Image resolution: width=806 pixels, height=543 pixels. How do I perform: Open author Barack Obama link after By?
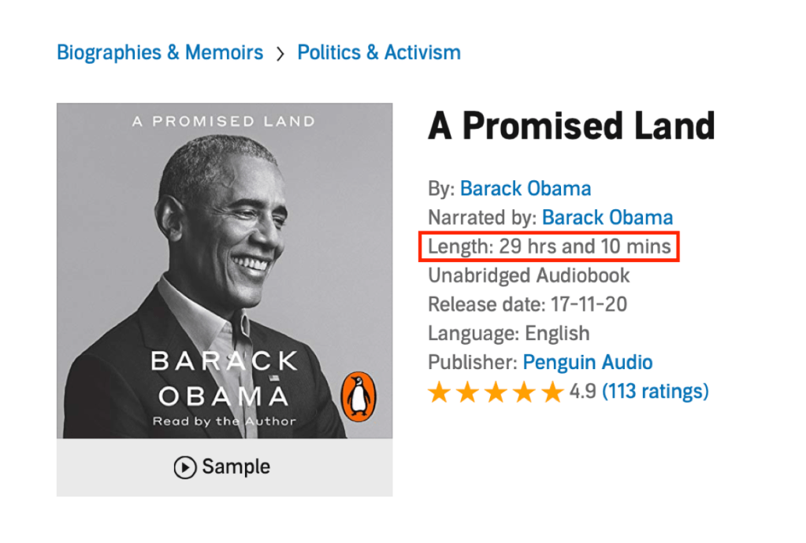526,189
